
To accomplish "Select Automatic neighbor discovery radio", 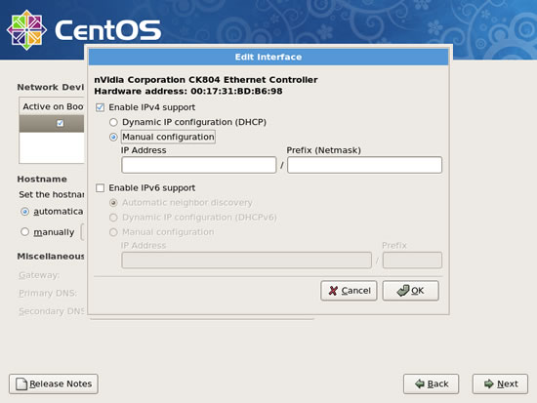I will [x=113, y=203].
